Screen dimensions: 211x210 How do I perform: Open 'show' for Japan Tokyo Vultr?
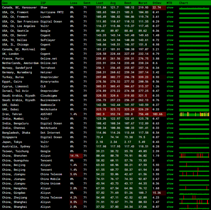170,142
